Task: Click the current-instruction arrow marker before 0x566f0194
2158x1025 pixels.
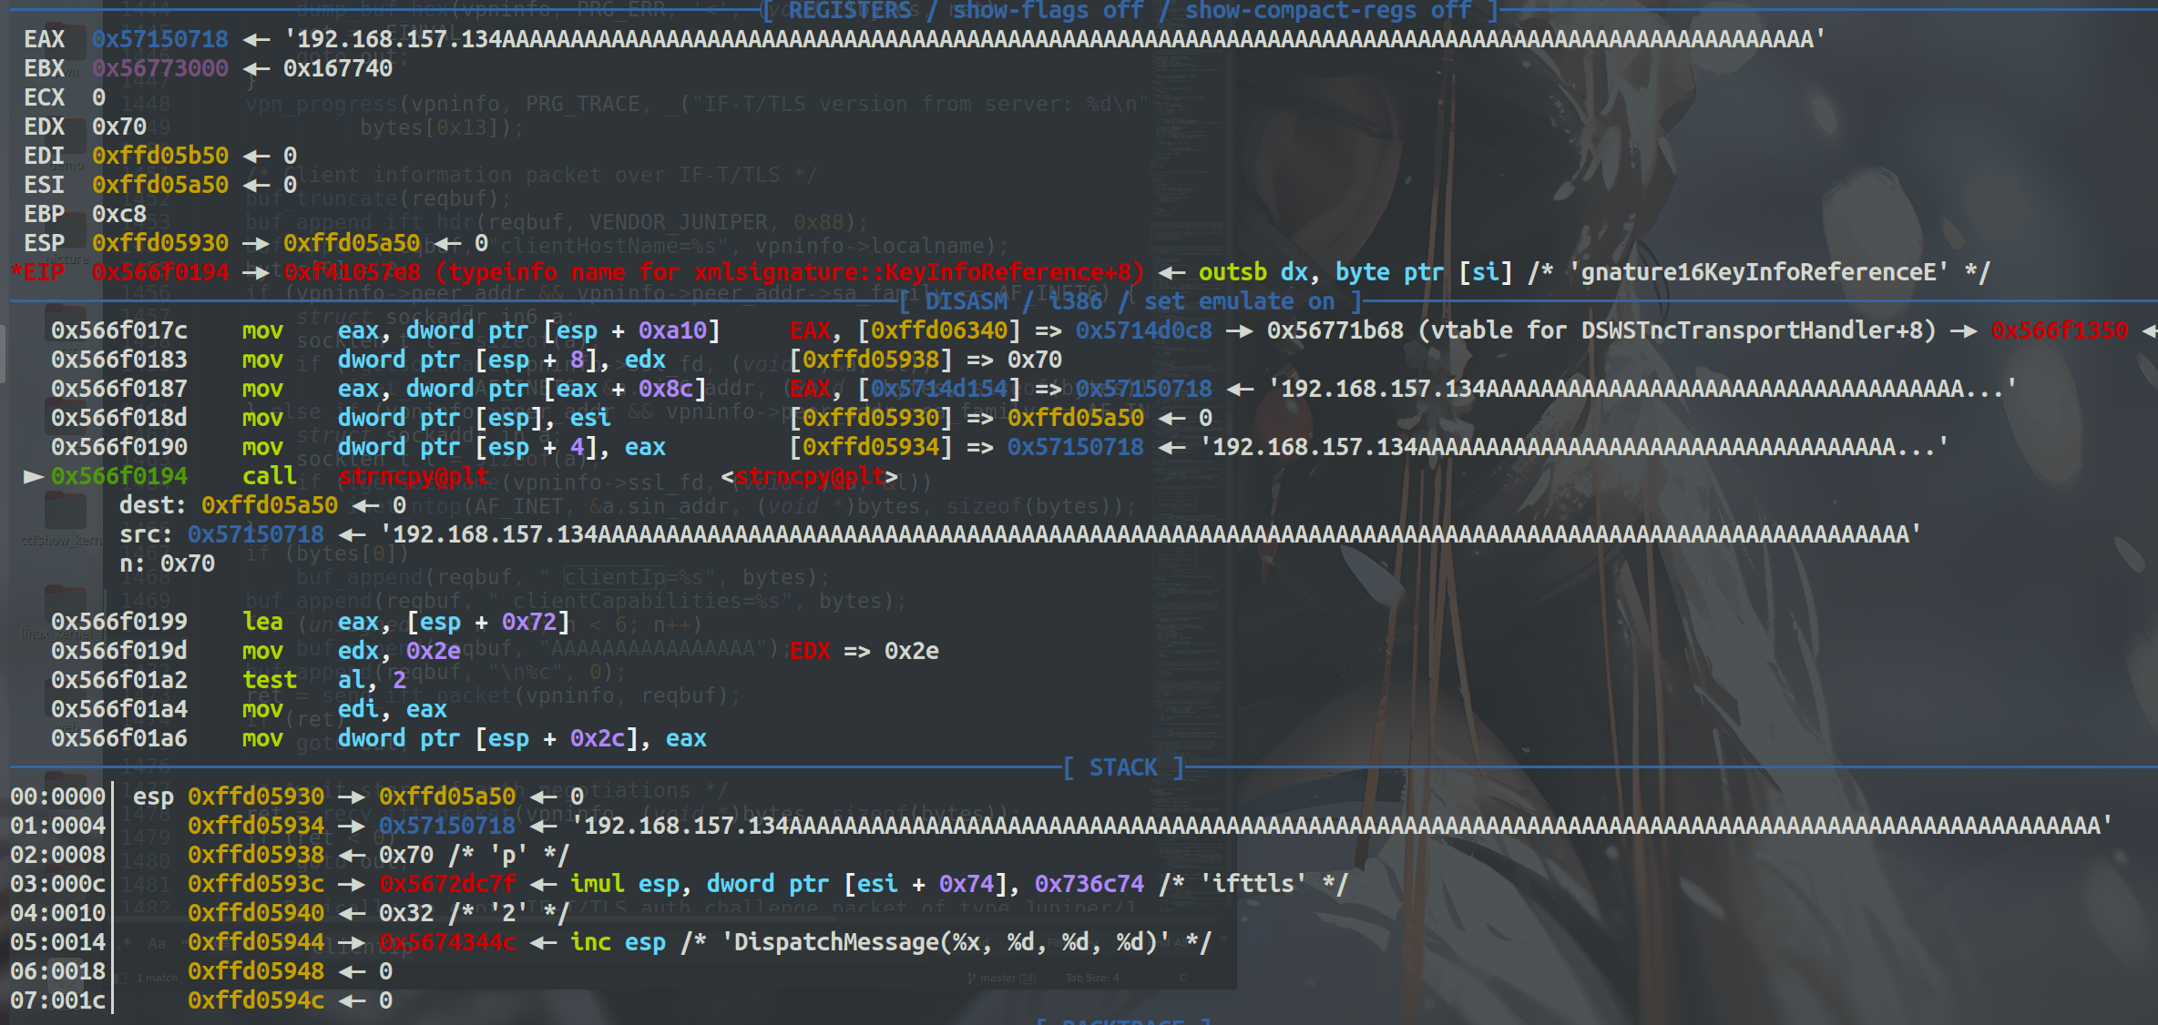Action: [x=34, y=476]
